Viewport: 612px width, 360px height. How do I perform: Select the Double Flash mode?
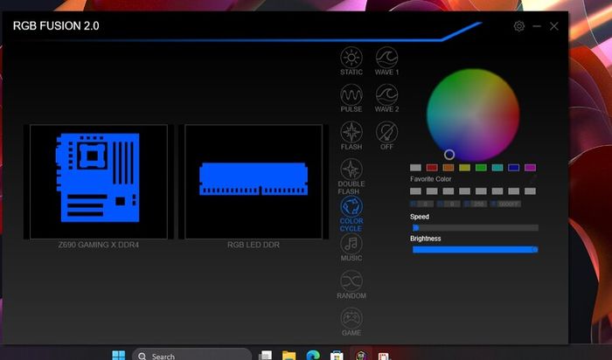click(x=351, y=177)
